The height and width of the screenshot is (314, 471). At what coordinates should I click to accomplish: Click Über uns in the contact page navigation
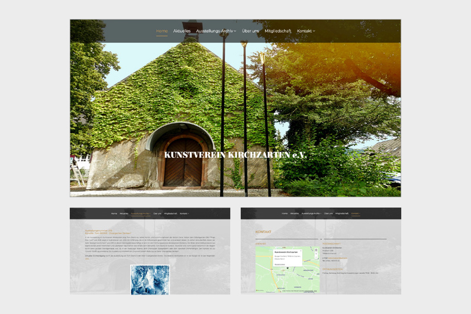click(328, 213)
